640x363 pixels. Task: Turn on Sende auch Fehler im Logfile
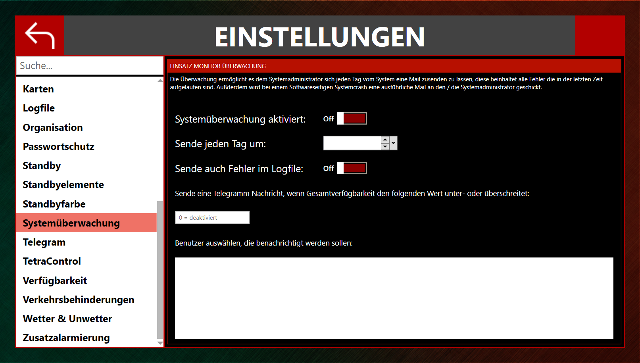[x=352, y=168]
